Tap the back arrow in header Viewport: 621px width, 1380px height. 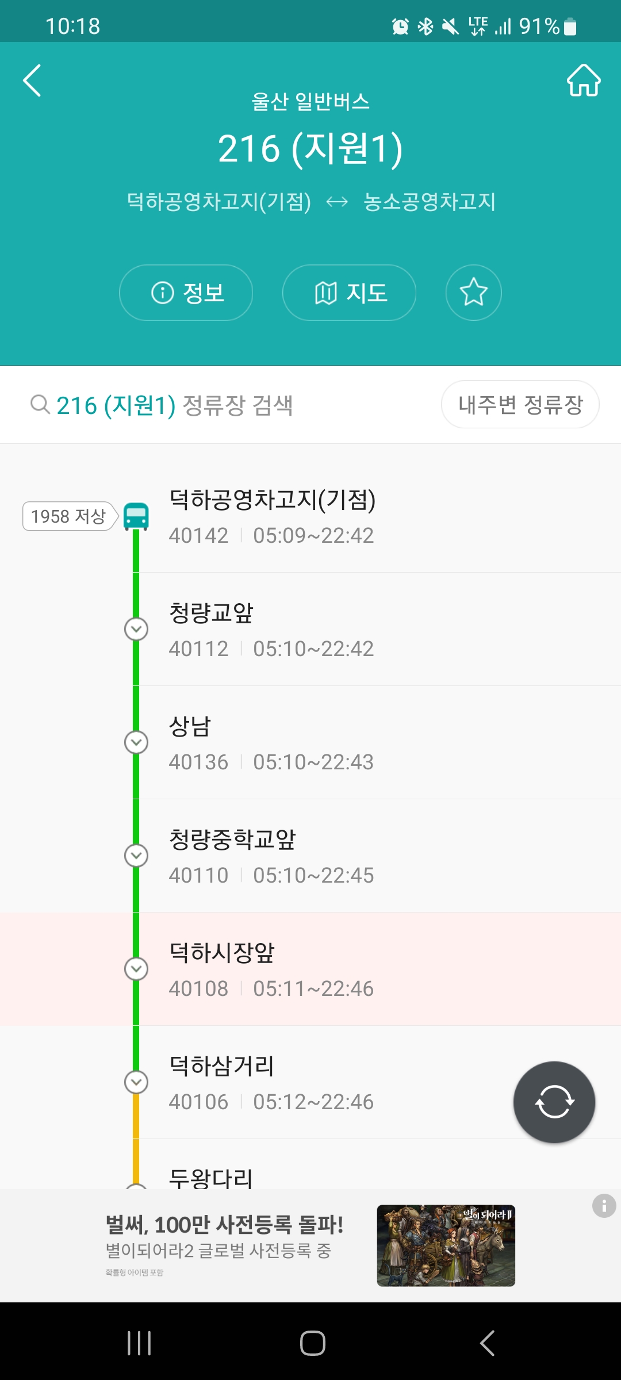tap(32, 80)
